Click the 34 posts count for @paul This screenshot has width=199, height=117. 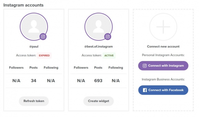[x=34, y=80]
